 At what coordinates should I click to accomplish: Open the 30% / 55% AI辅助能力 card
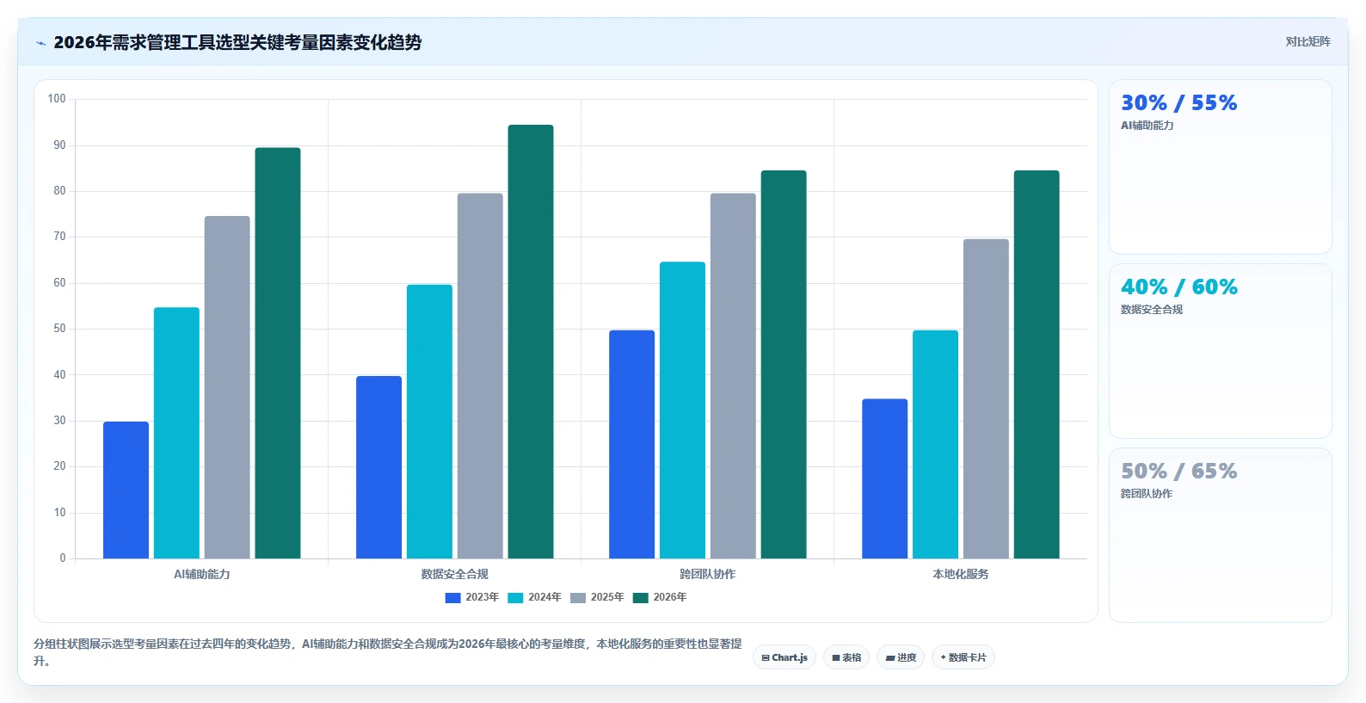tap(1220, 167)
